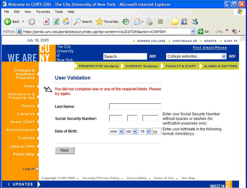Open the century 19 dropdown

145,131
